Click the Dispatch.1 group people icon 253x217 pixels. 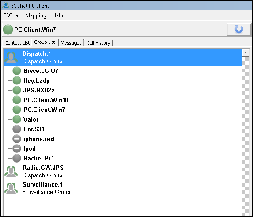[x=11, y=57]
